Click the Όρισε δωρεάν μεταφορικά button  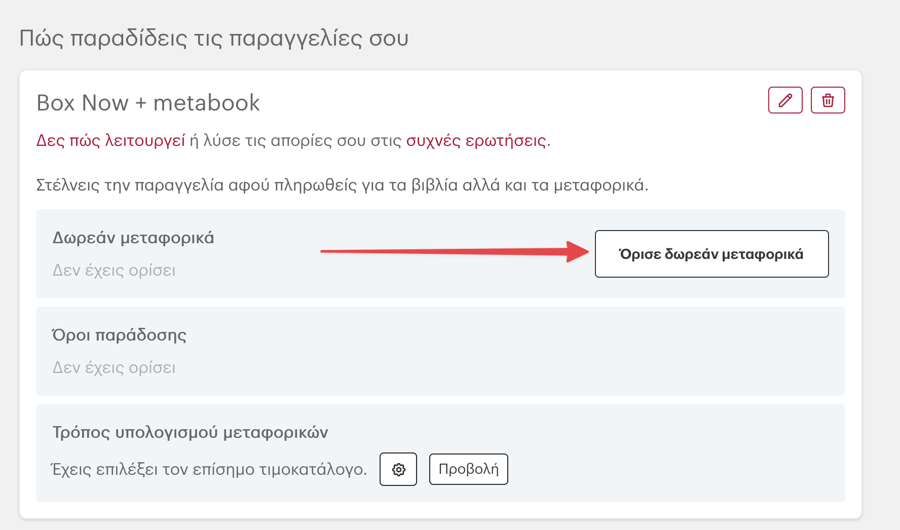tap(711, 254)
